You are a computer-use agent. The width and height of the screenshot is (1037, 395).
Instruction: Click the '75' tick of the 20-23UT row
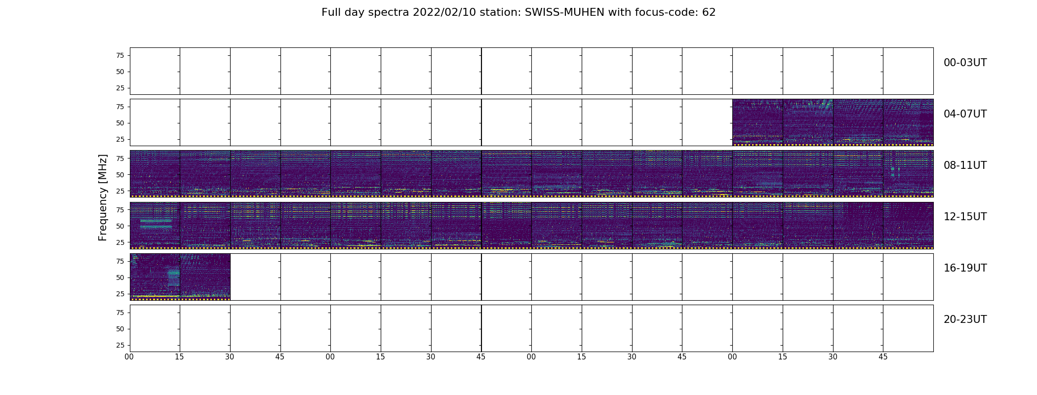[120, 313]
